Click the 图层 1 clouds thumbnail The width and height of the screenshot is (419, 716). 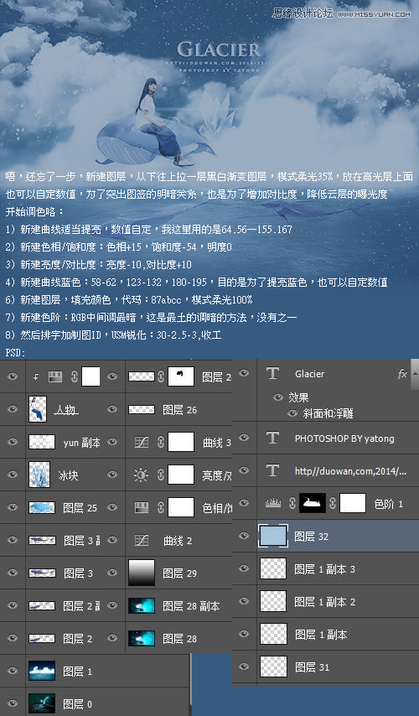[42, 671]
